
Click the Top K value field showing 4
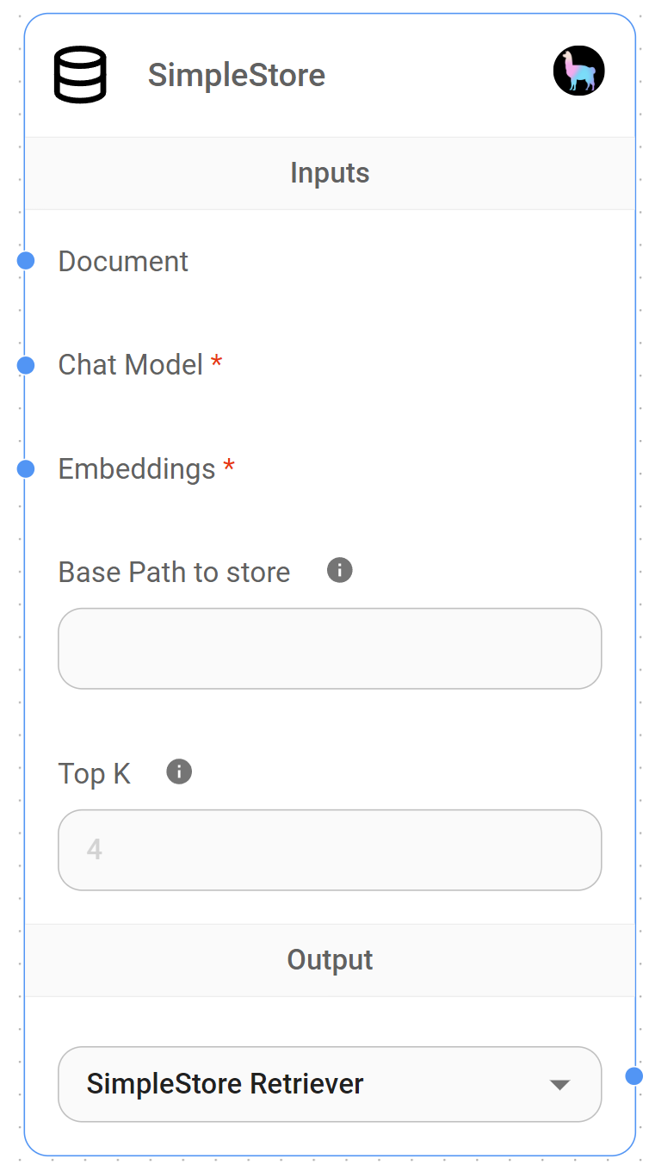[330, 850]
